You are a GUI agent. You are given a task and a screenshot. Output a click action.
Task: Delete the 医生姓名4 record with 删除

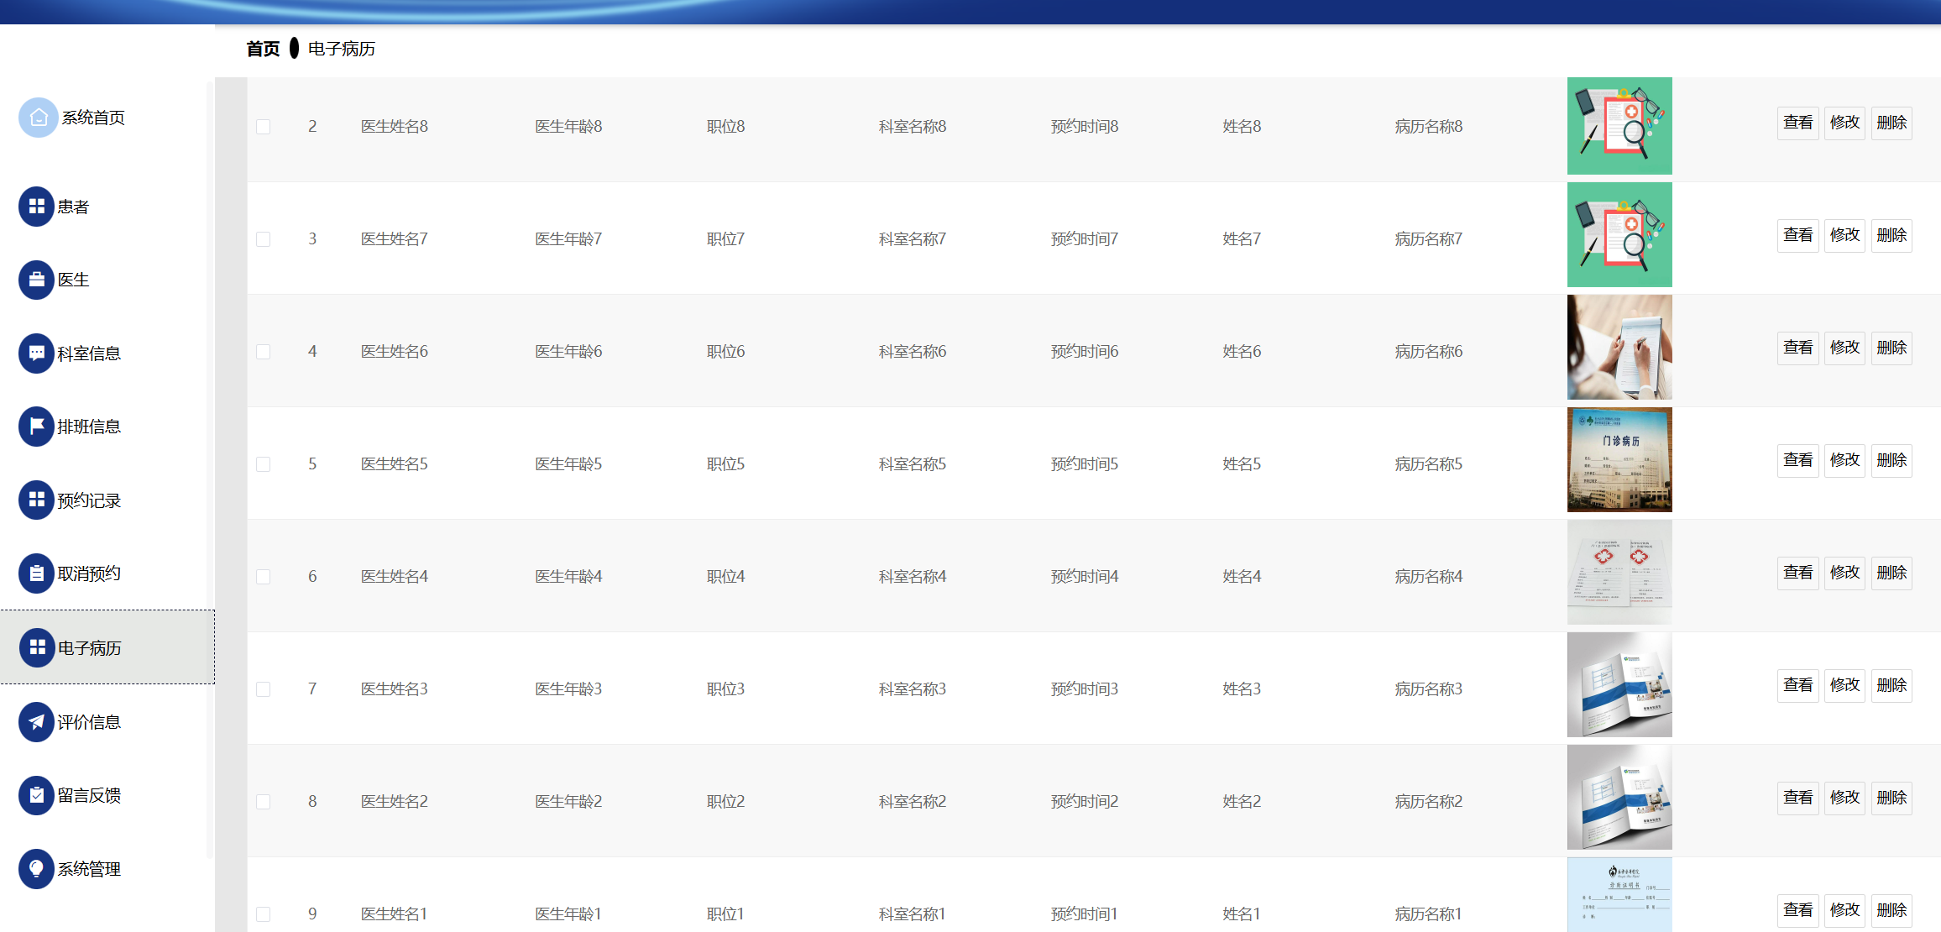(x=1891, y=573)
